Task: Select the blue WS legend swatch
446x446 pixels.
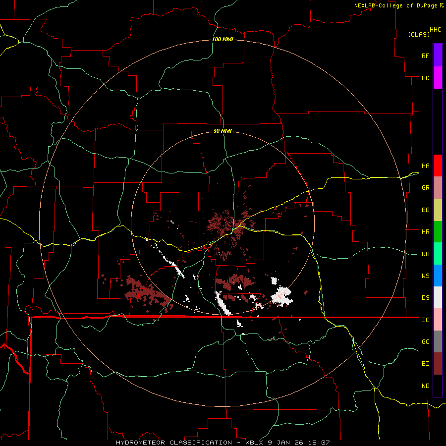Action: pos(438,276)
